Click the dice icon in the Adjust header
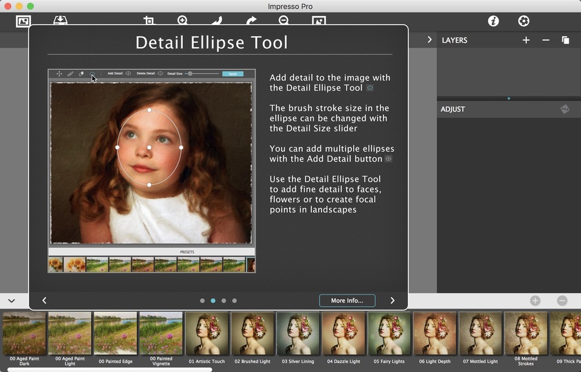The width and height of the screenshot is (581, 372). point(565,109)
